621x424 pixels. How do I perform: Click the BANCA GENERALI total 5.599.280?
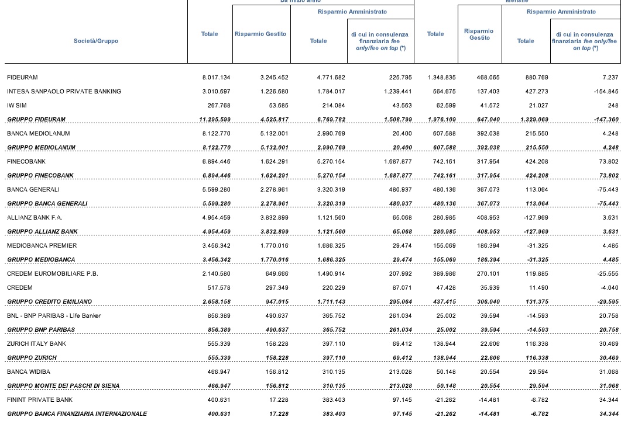216,190
